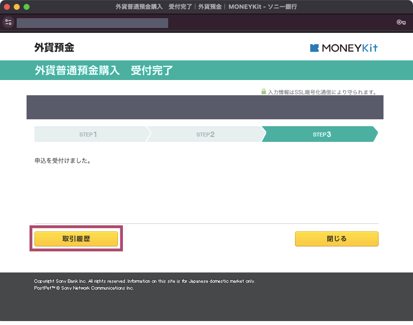Click the 取引履歴 button

tap(76, 239)
